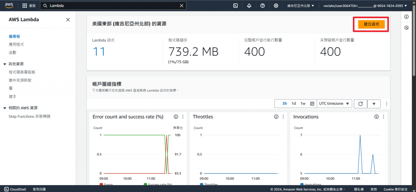The width and height of the screenshot is (416, 192).
Task: Open 隱私權 footer link
Action: click(x=359, y=189)
